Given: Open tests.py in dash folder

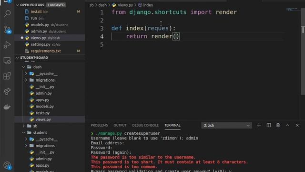Looking at the screenshot, I should point(50,113).
